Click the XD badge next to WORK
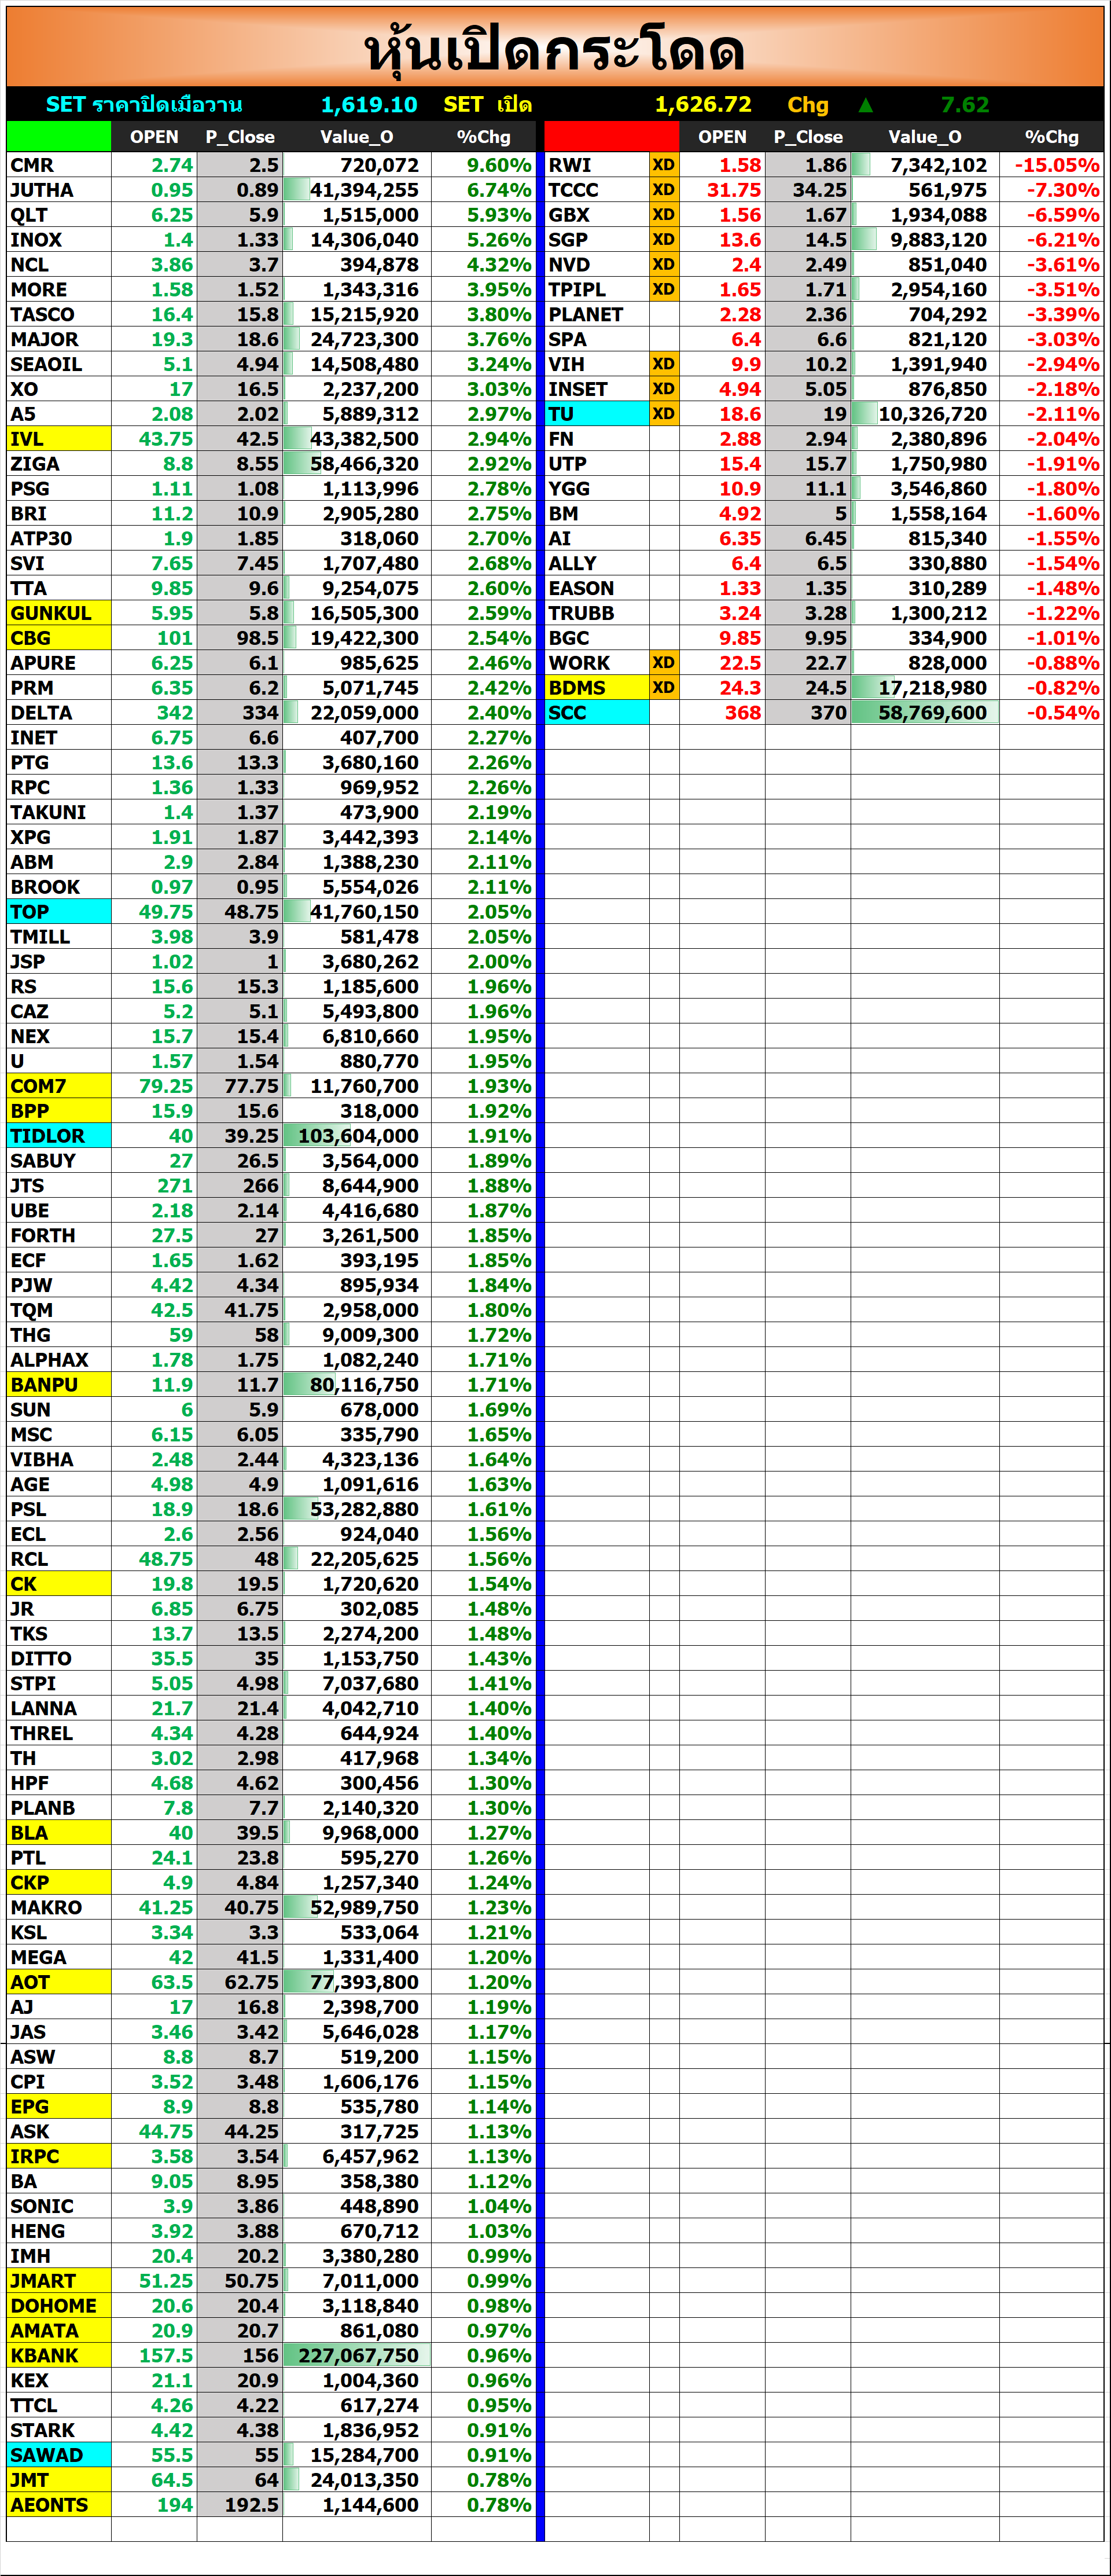 [x=663, y=663]
